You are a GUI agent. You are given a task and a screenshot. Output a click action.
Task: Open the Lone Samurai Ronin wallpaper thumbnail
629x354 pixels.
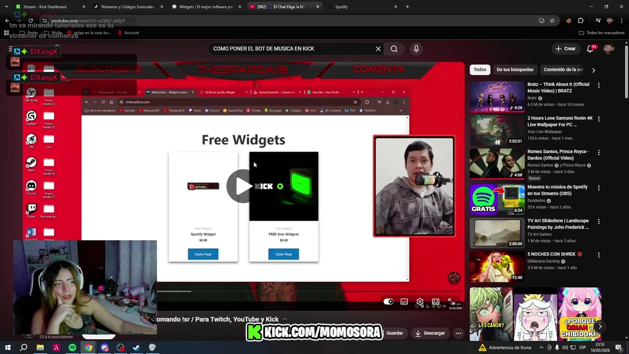pos(497,130)
